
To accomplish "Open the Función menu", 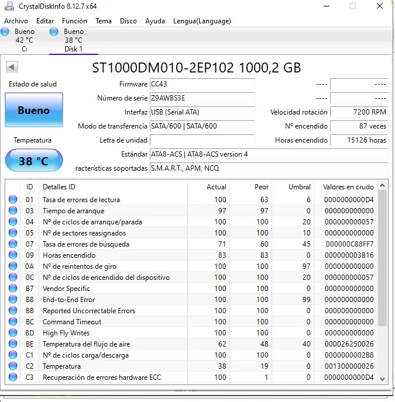I will (x=74, y=21).
